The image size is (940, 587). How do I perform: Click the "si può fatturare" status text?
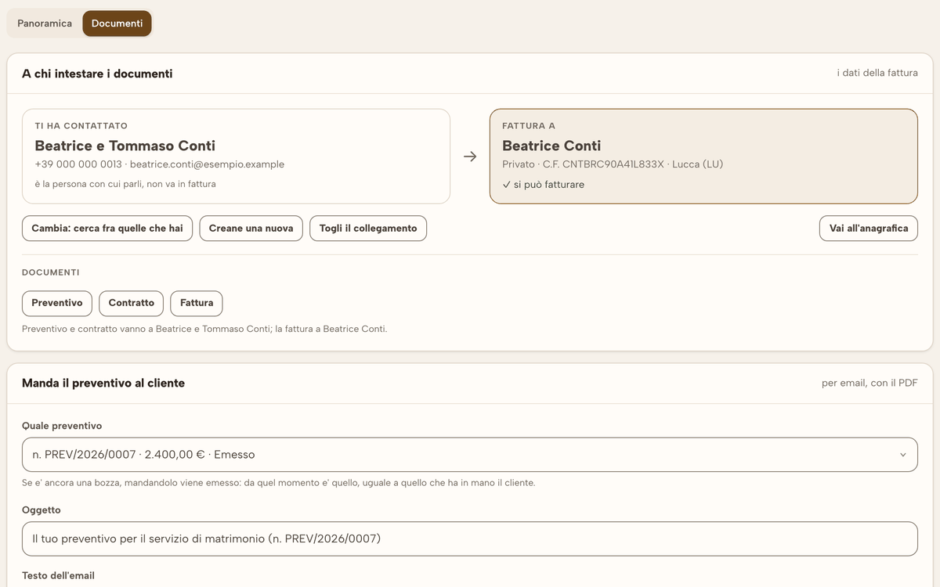[544, 185]
